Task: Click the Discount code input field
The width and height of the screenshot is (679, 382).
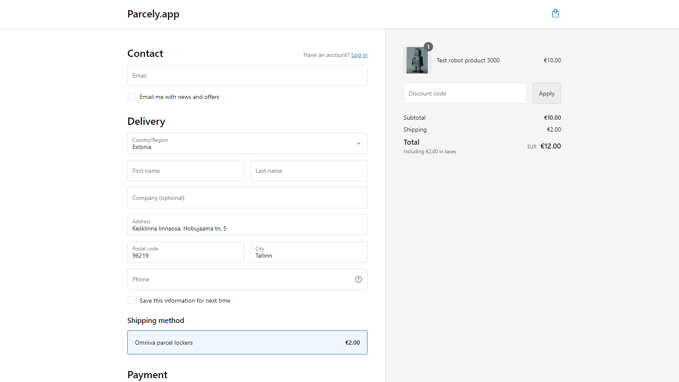Action: (x=465, y=93)
